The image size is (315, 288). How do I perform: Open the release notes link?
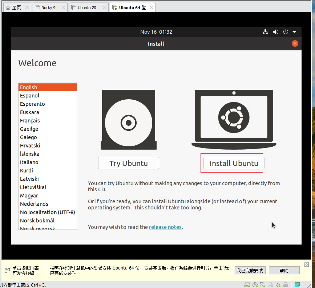pos(165,227)
